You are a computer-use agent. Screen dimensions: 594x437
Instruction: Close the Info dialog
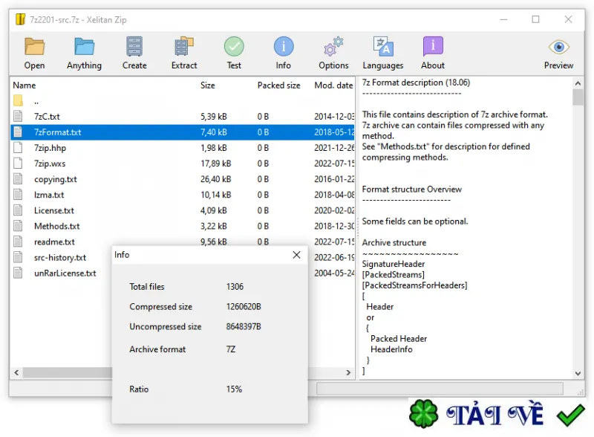296,255
